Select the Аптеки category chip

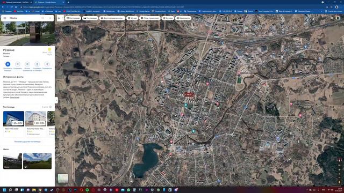[x=168, y=18]
